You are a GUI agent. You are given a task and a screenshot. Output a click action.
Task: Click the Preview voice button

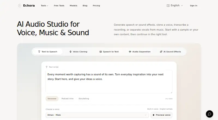161,115
